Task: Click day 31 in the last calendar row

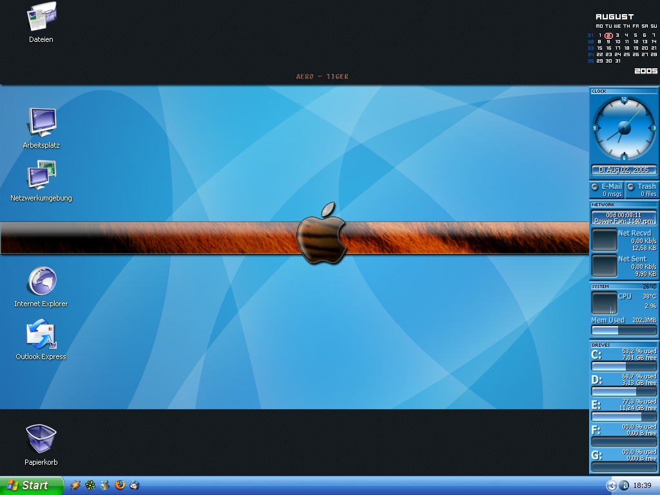Action: pos(618,61)
